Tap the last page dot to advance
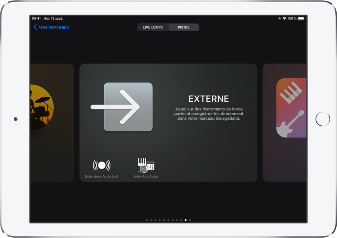The image size is (337, 238). (x=190, y=219)
